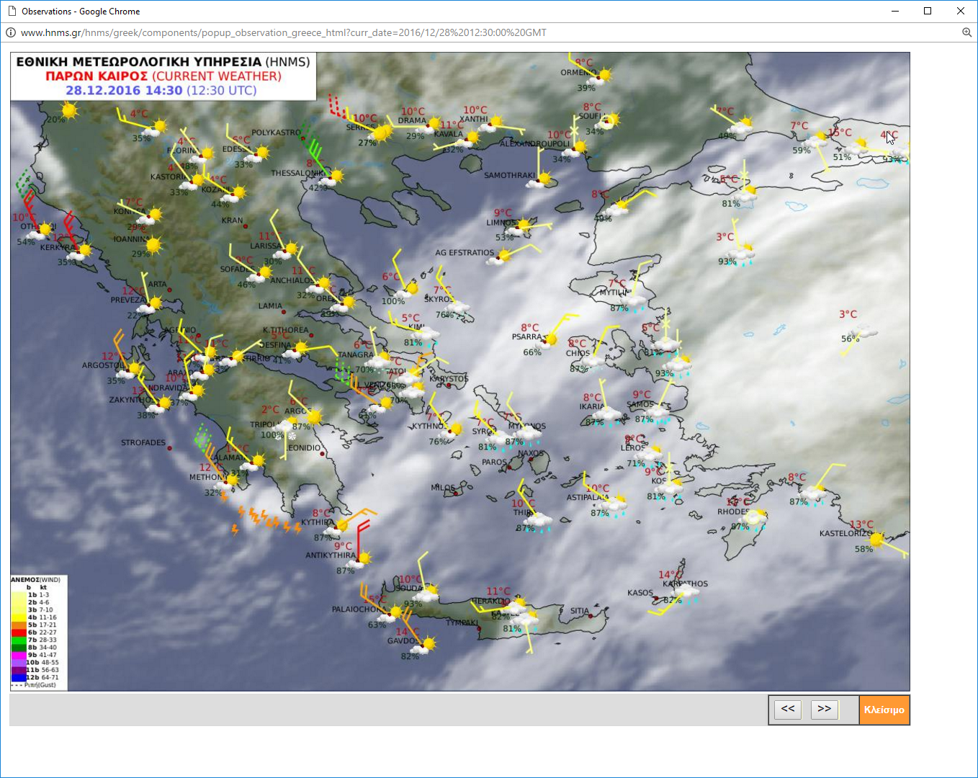
Task: Click the "TYMPAKI" station label
Action: [x=462, y=622]
